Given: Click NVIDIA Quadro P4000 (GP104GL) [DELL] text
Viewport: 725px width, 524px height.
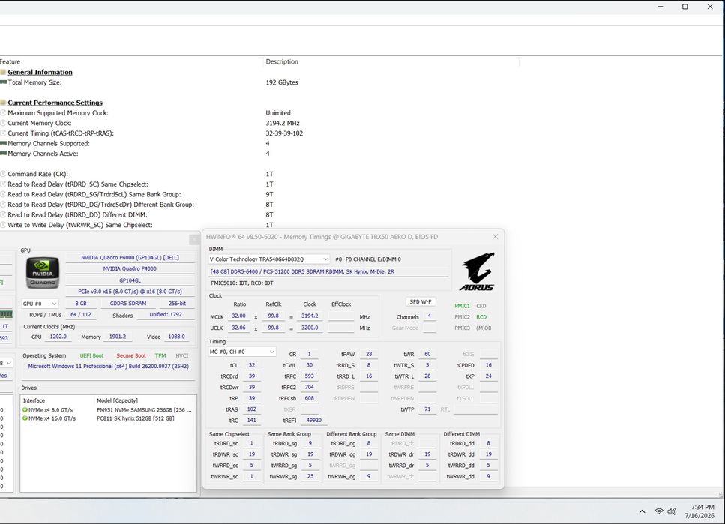Looking at the screenshot, I should [130, 258].
